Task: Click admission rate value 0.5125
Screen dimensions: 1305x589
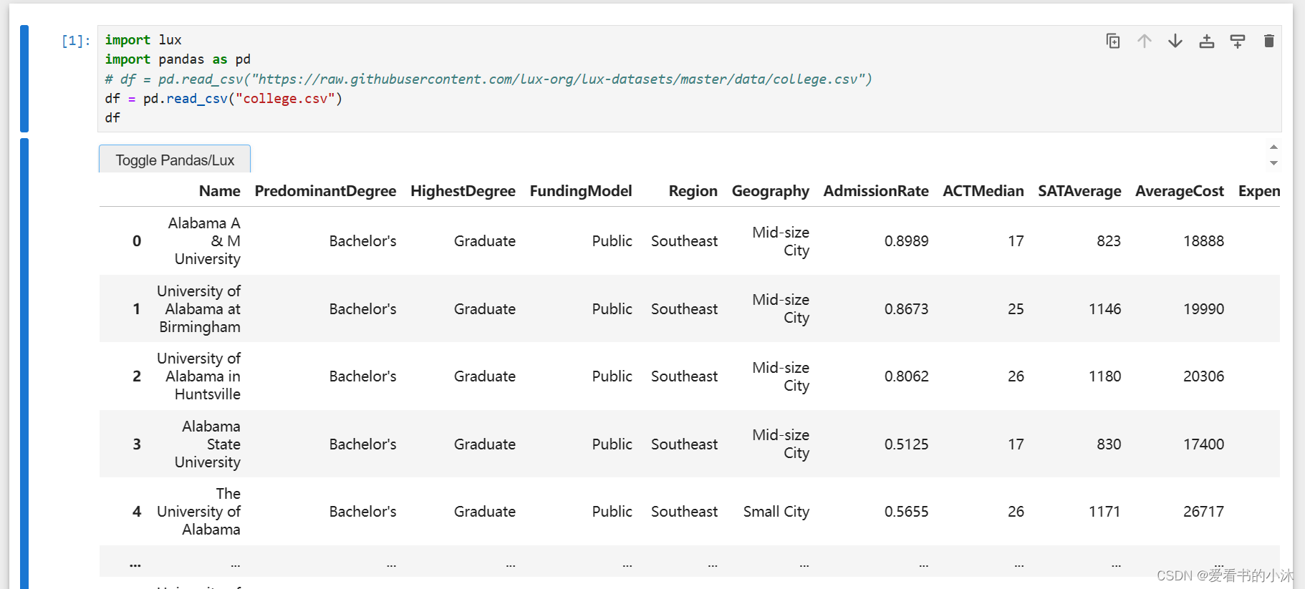Action: pos(906,444)
